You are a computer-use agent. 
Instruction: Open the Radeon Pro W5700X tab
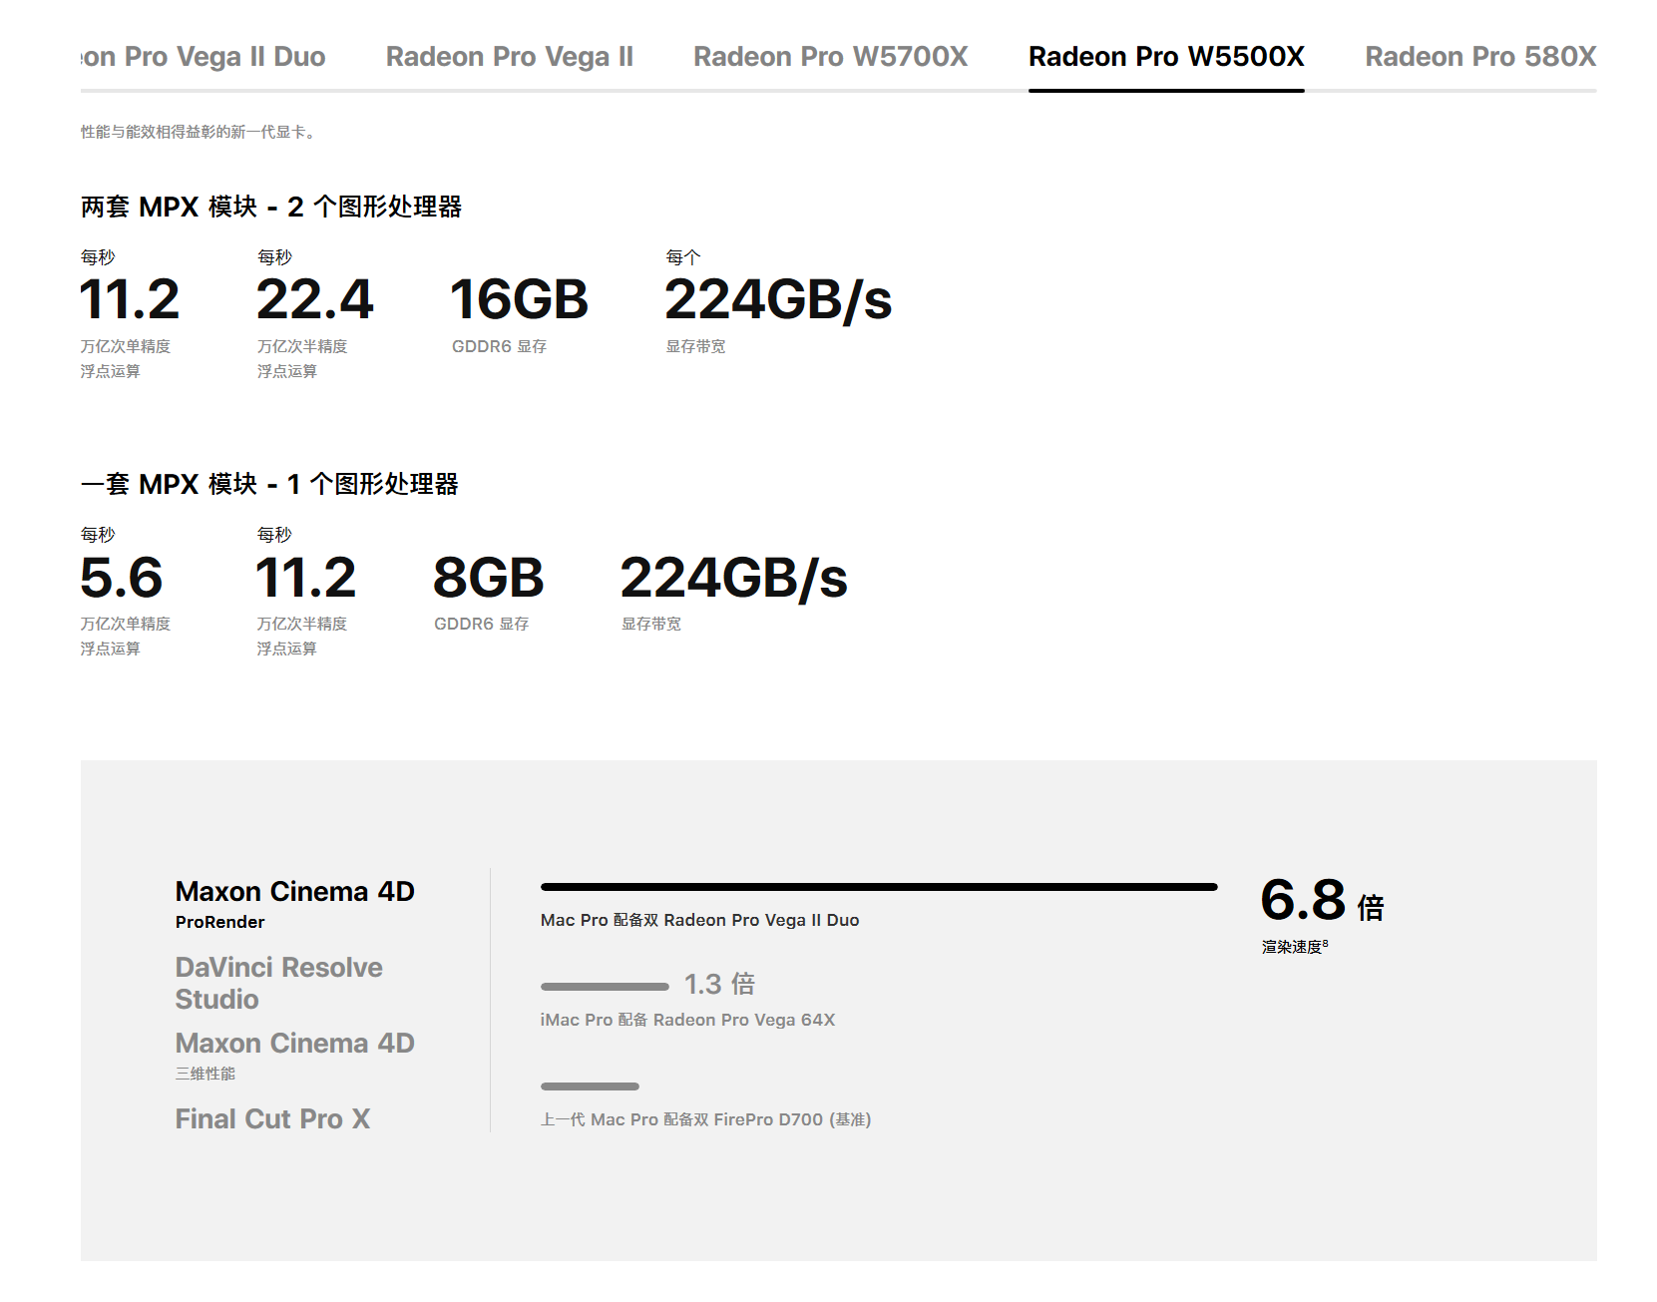point(830,57)
